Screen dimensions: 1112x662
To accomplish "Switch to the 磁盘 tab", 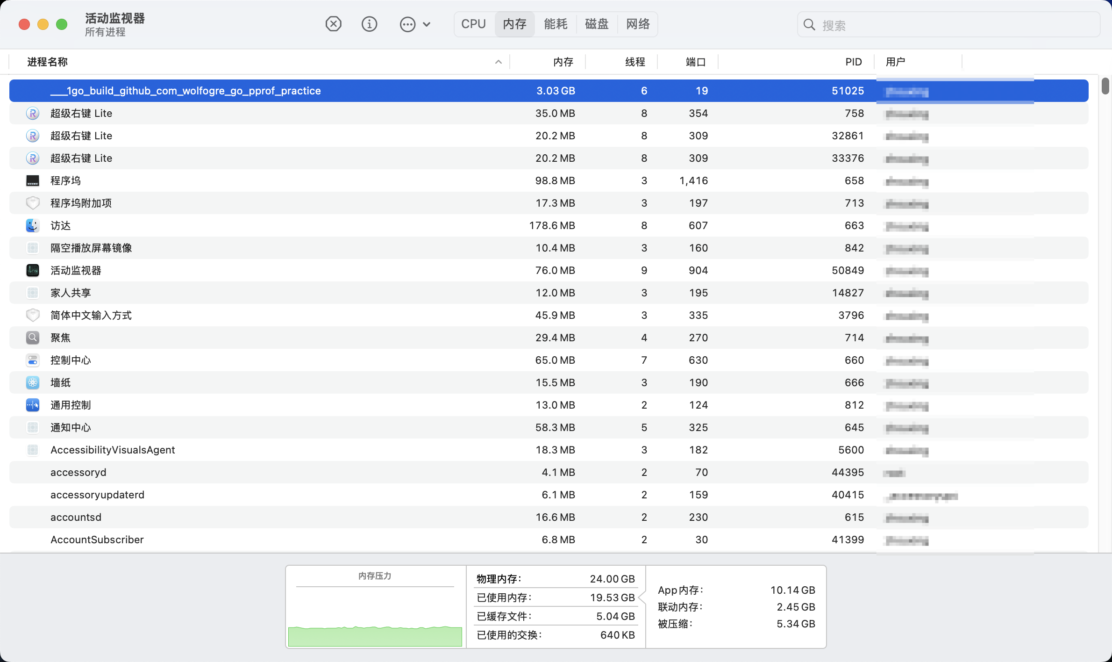I will 597,24.
